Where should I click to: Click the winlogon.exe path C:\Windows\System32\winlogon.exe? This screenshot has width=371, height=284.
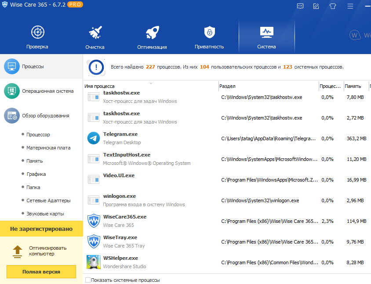(260, 201)
